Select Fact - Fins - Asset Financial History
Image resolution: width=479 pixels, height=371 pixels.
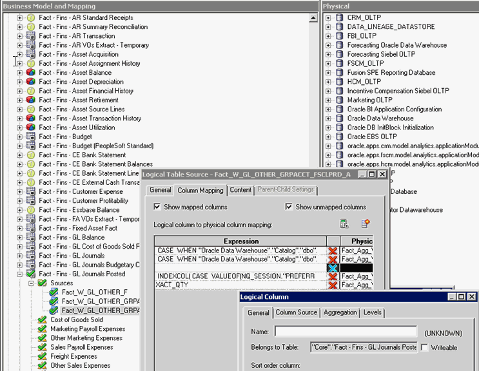click(x=86, y=91)
